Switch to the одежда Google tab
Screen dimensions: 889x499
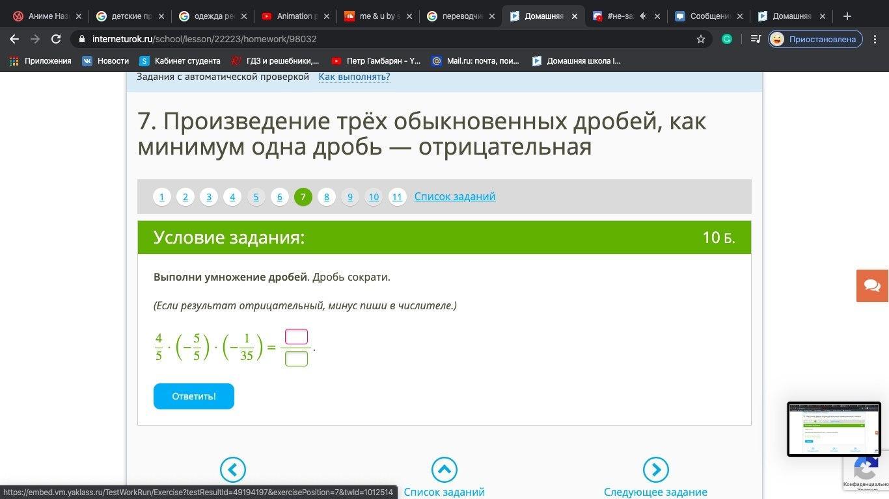pos(213,16)
